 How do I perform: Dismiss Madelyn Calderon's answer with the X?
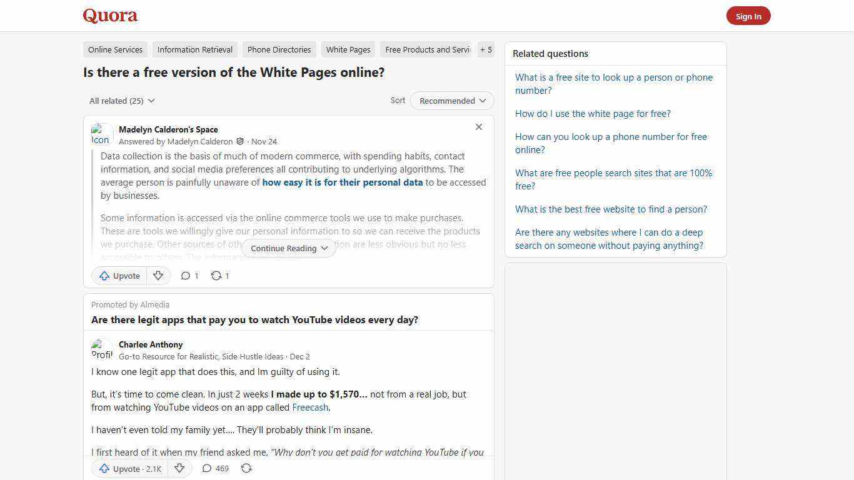click(x=479, y=127)
